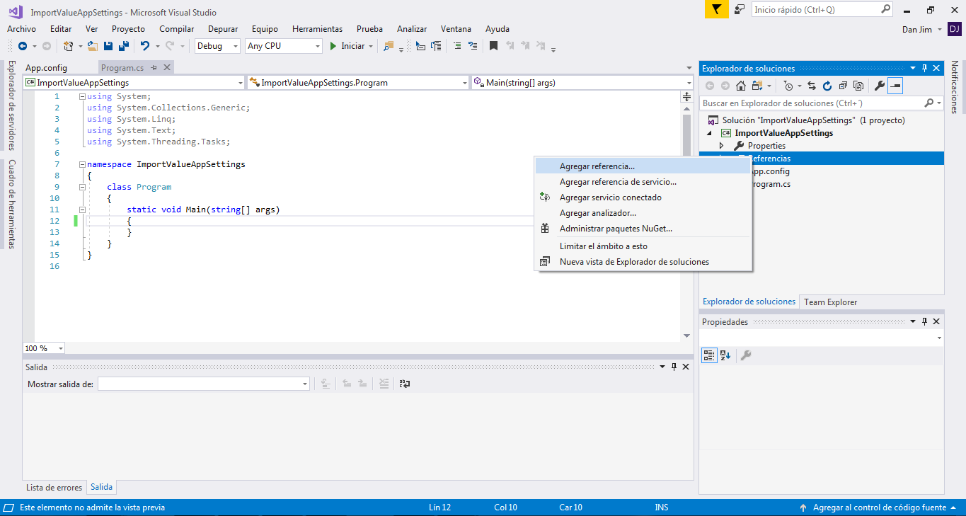Open the Debug configuration dropdown

[x=217, y=46]
